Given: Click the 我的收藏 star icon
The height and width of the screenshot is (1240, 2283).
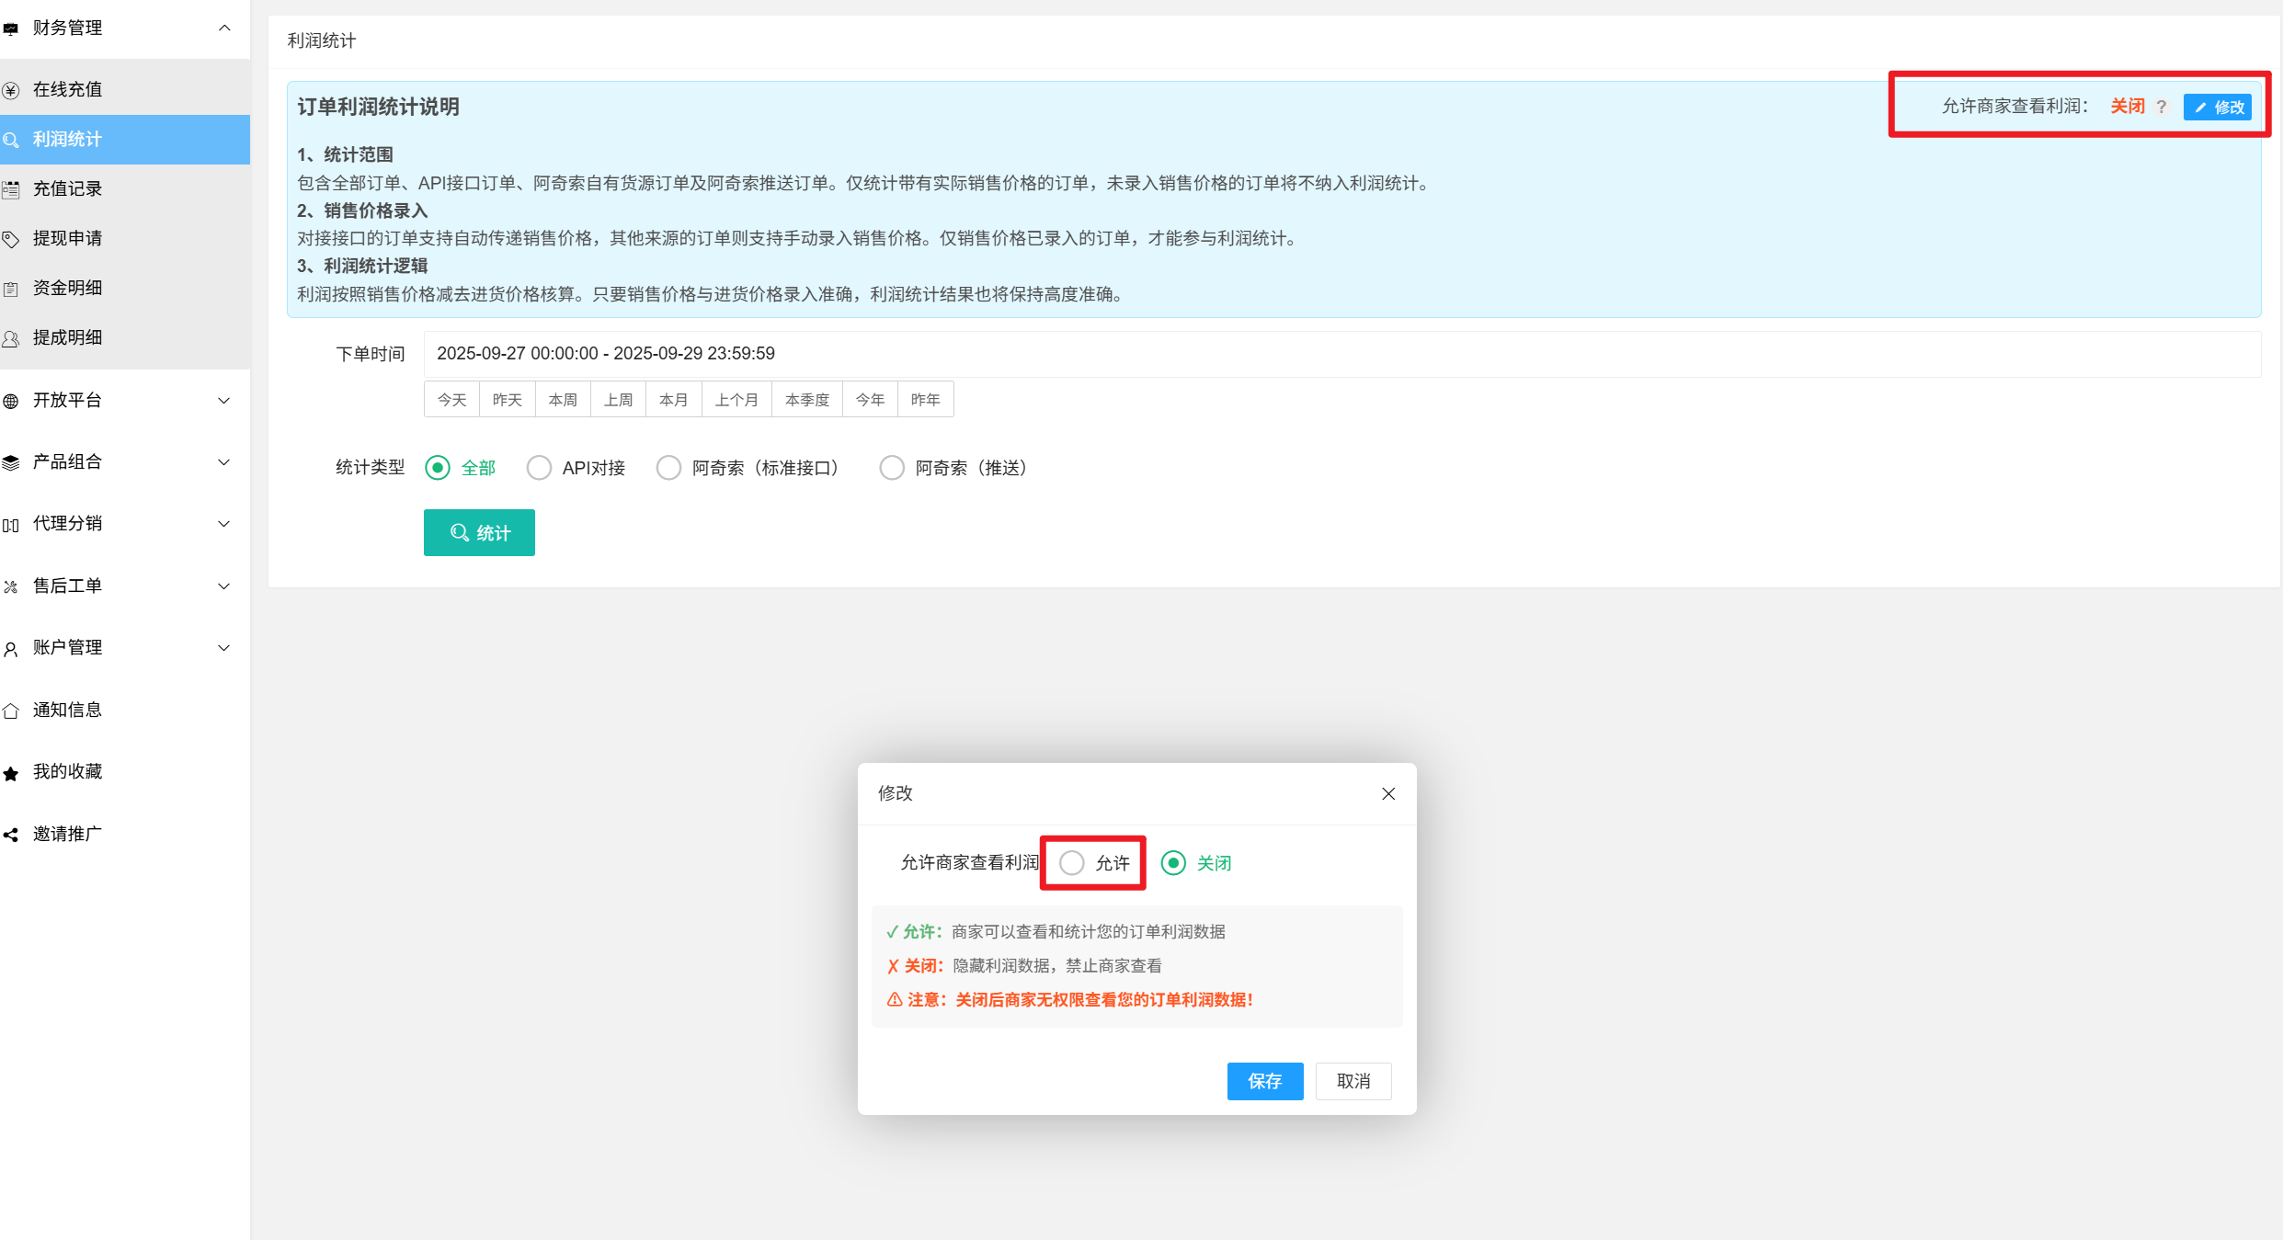Looking at the screenshot, I should tap(11, 773).
